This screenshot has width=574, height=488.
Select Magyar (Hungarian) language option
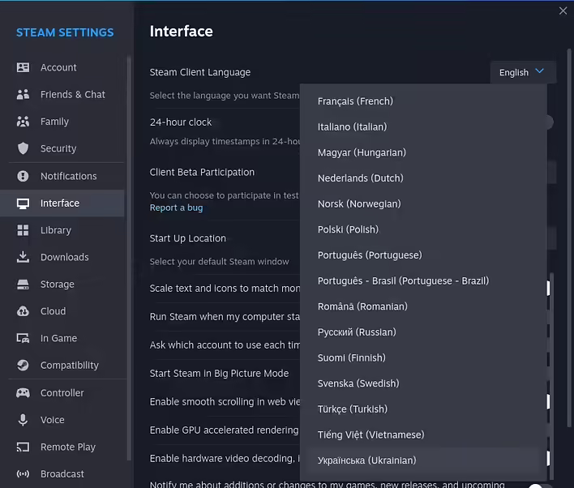423,152
